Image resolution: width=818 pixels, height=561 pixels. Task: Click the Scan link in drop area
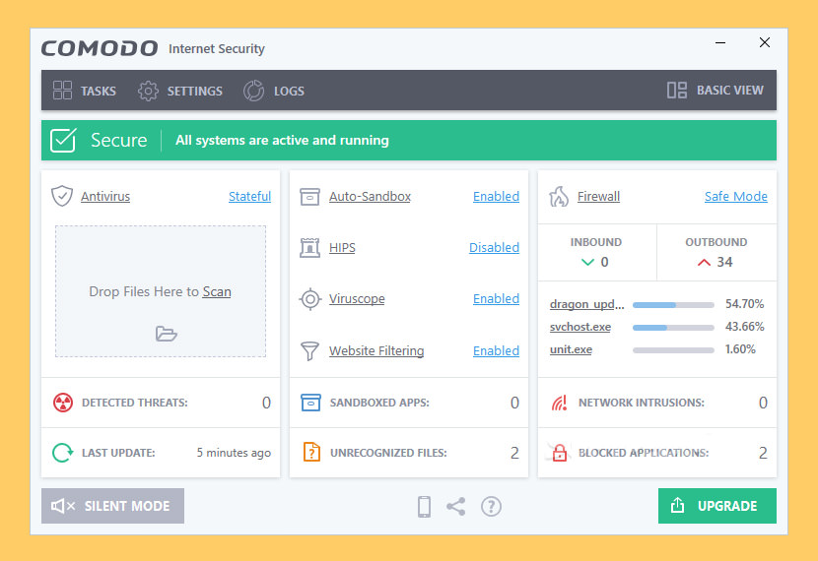point(217,291)
